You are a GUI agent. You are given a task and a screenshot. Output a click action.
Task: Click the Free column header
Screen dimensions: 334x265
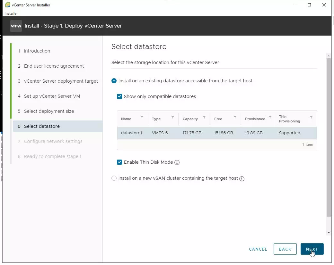pyautogui.click(x=218, y=119)
